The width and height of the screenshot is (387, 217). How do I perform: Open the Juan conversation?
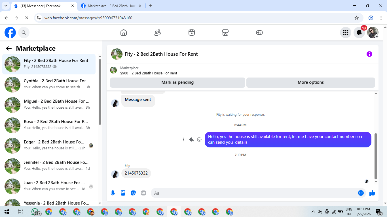[49, 186]
